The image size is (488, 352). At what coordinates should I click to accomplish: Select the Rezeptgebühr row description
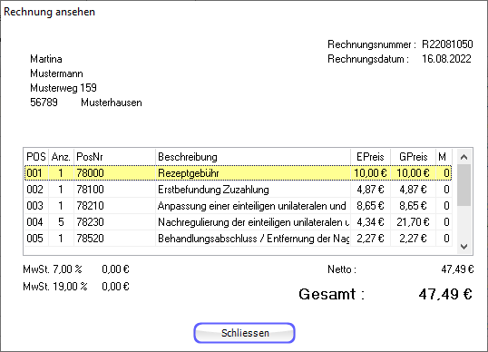[x=189, y=173]
